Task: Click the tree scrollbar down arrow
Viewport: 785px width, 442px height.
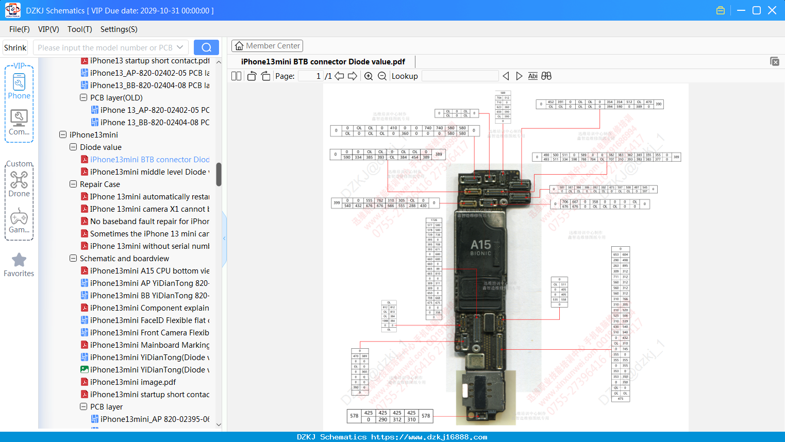Action: pos(219,424)
